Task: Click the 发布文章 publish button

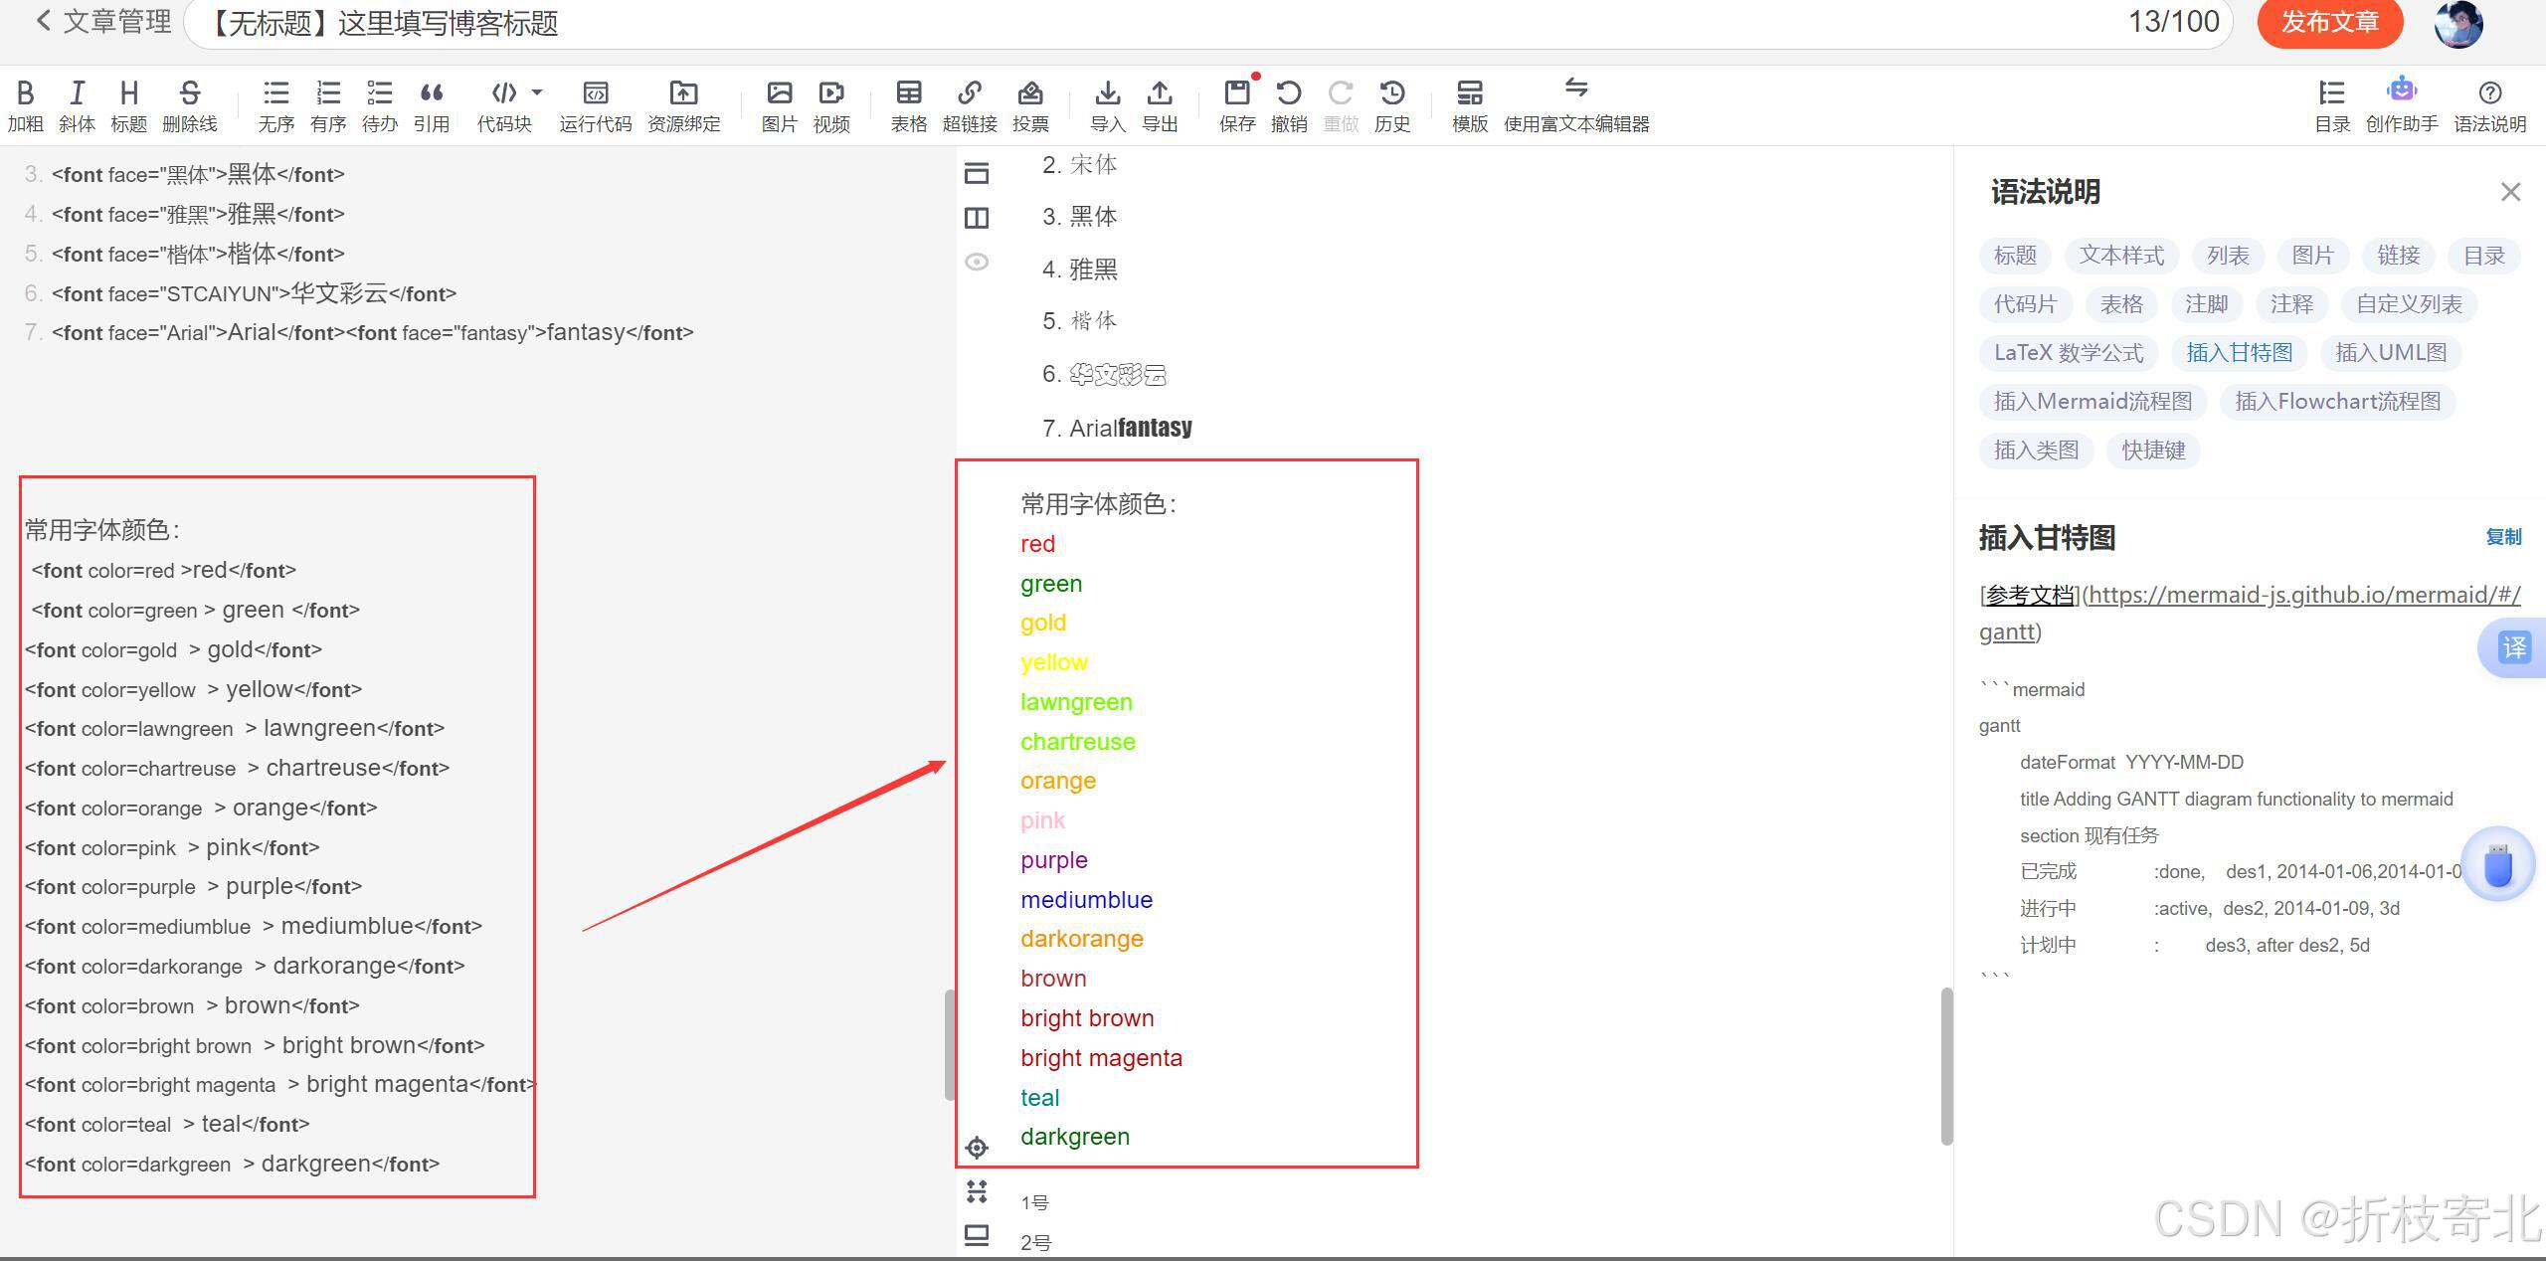Action: pyautogui.click(x=2329, y=22)
